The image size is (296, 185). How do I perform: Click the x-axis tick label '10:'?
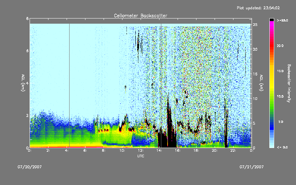coord(122,151)
